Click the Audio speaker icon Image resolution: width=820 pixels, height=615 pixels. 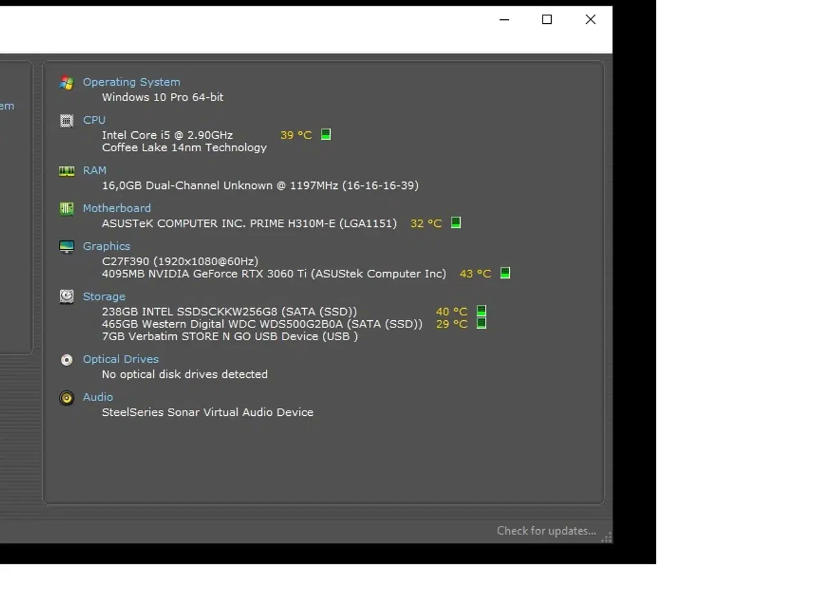pyautogui.click(x=67, y=398)
